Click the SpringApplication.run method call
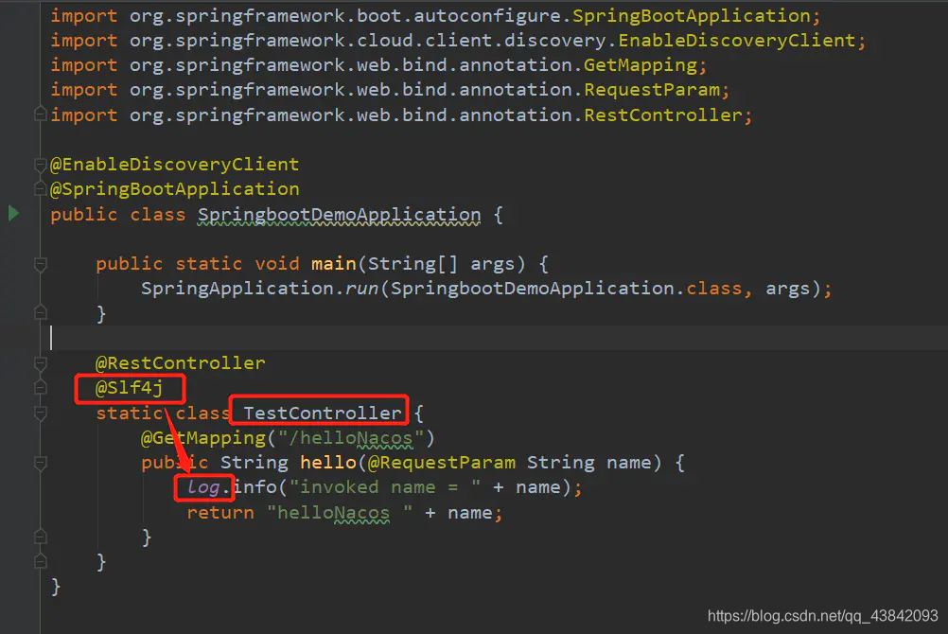Viewport: 948px width, 634px height. click(x=259, y=289)
